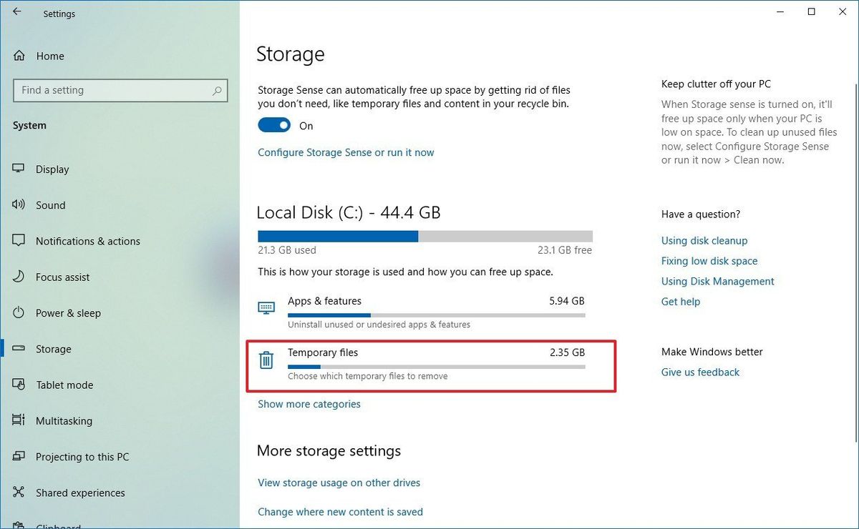This screenshot has width=859, height=529.
Task: Click the Apps & features monitor icon
Action: pos(266,307)
